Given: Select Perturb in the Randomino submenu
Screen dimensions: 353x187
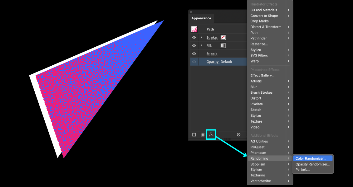Looking at the screenshot, I should pyautogui.click(x=303, y=170).
